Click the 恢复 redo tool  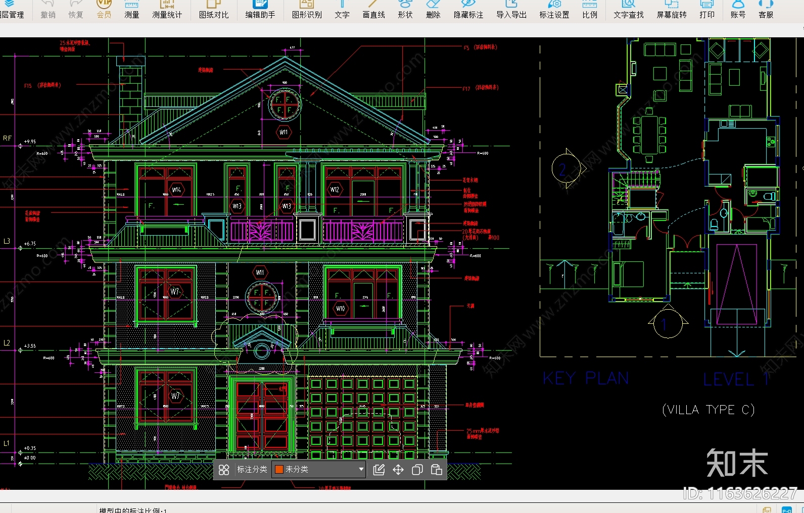point(76,10)
